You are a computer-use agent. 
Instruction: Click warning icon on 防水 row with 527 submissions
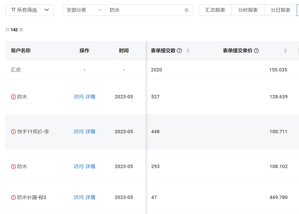[13, 97]
